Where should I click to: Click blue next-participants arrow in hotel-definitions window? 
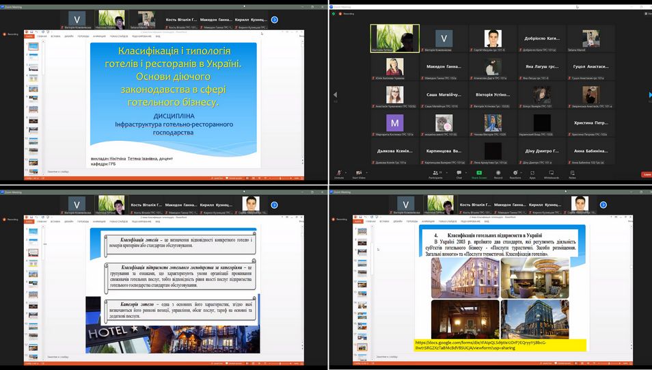[275, 204]
